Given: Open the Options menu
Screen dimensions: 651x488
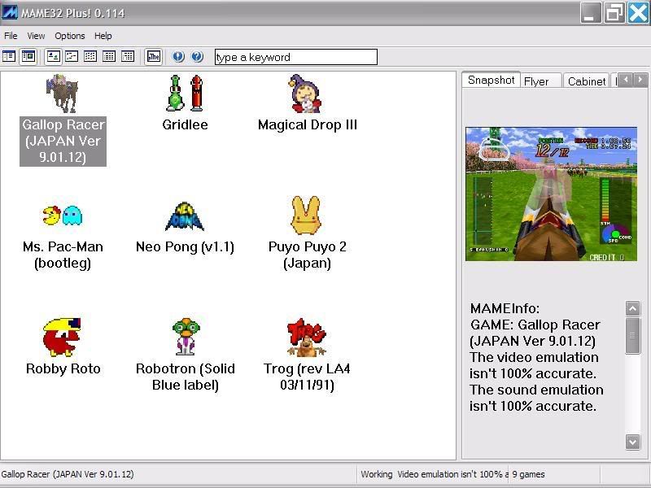Looking at the screenshot, I should pyautogui.click(x=70, y=36).
